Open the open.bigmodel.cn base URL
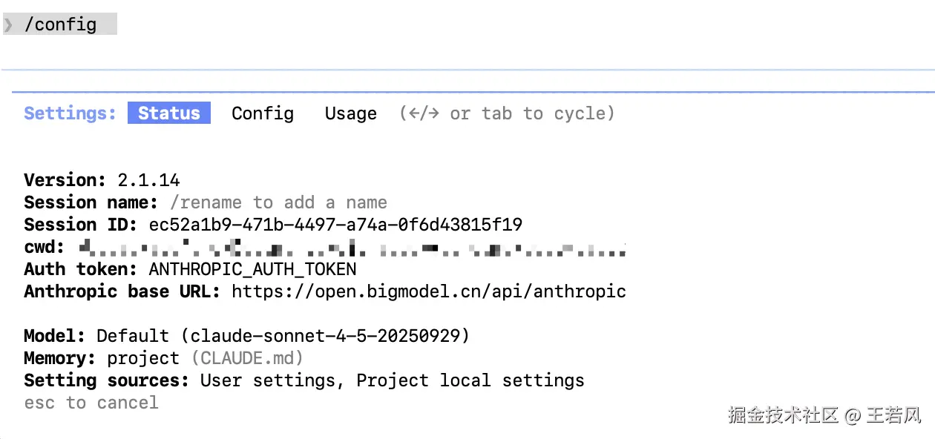The image size is (935, 439). pyautogui.click(x=428, y=291)
